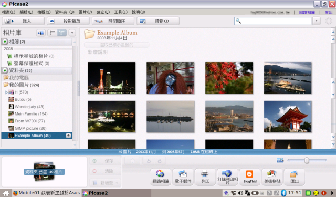336x197 pixels.
Task: Open the 工具 menu
Action: [121, 12]
